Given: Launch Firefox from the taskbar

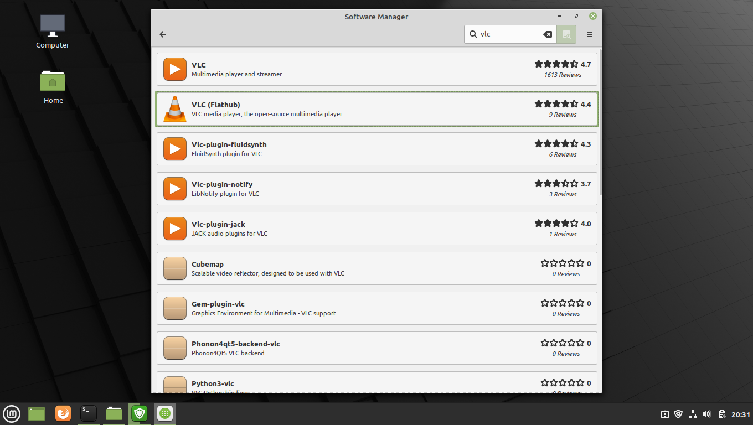Looking at the screenshot, I should [63, 413].
